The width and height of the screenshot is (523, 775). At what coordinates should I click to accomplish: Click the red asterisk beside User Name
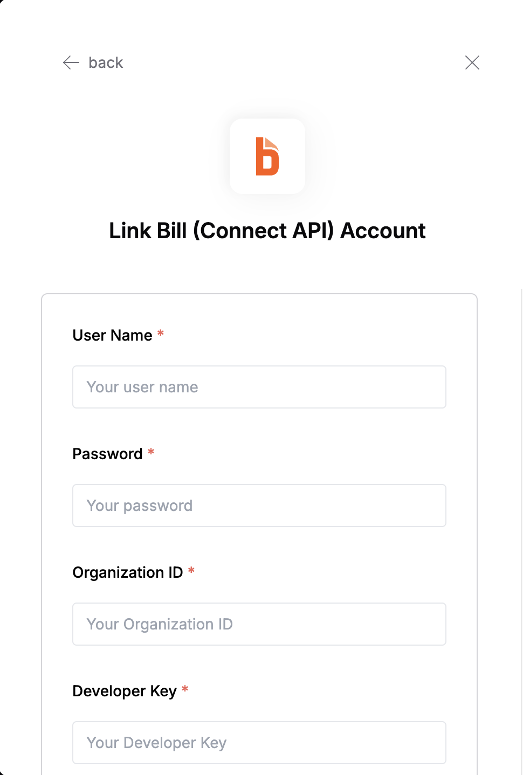(x=161, y=334)
